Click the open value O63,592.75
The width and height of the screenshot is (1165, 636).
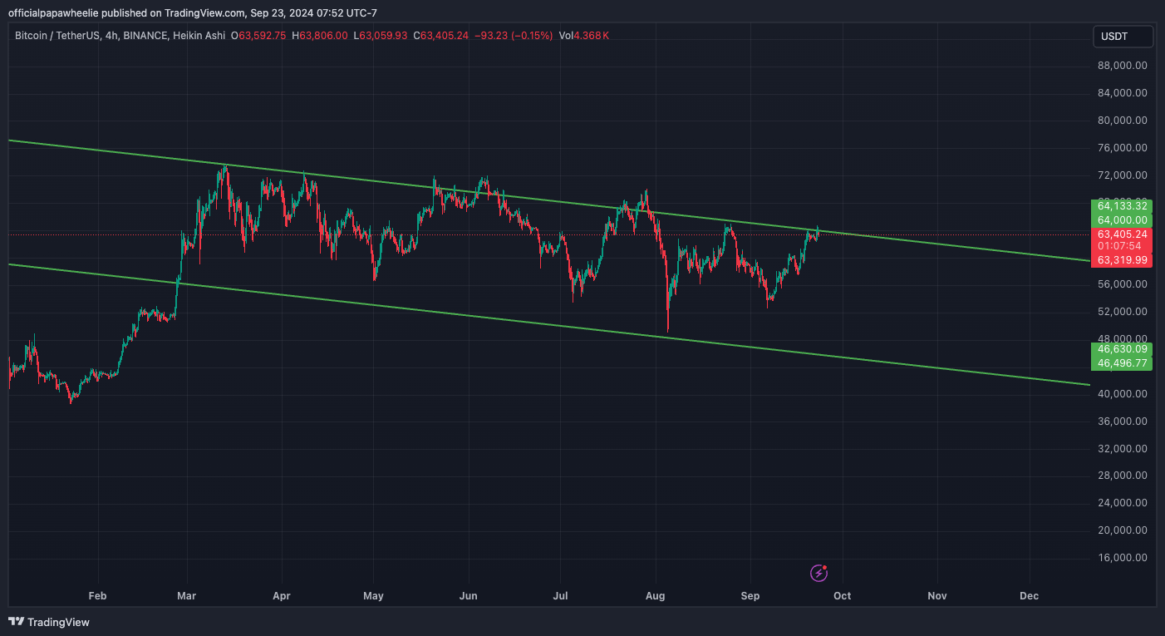click(258, 36)
